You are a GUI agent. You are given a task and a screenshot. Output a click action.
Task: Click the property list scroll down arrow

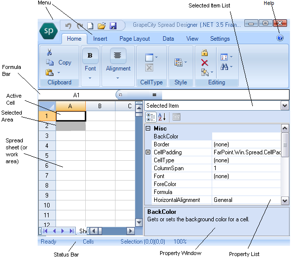[285, 200]
